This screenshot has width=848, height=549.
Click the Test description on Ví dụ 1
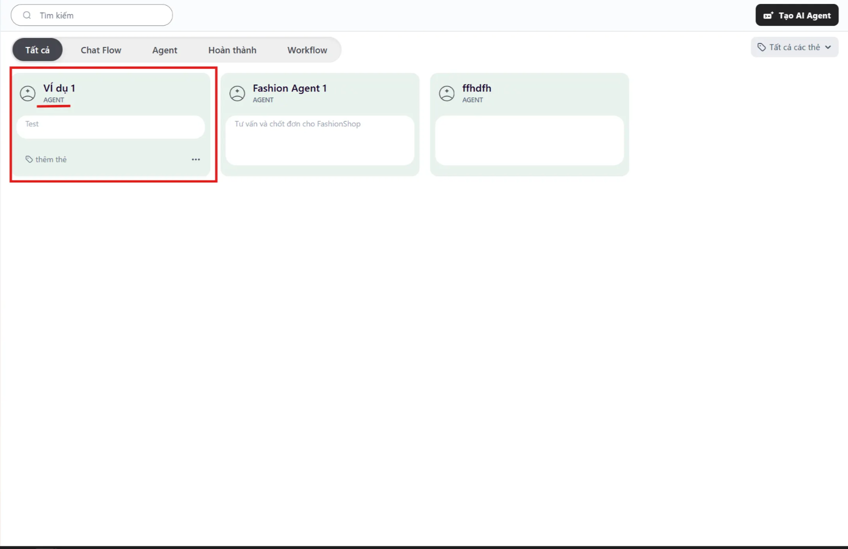(x=32, y=124)
